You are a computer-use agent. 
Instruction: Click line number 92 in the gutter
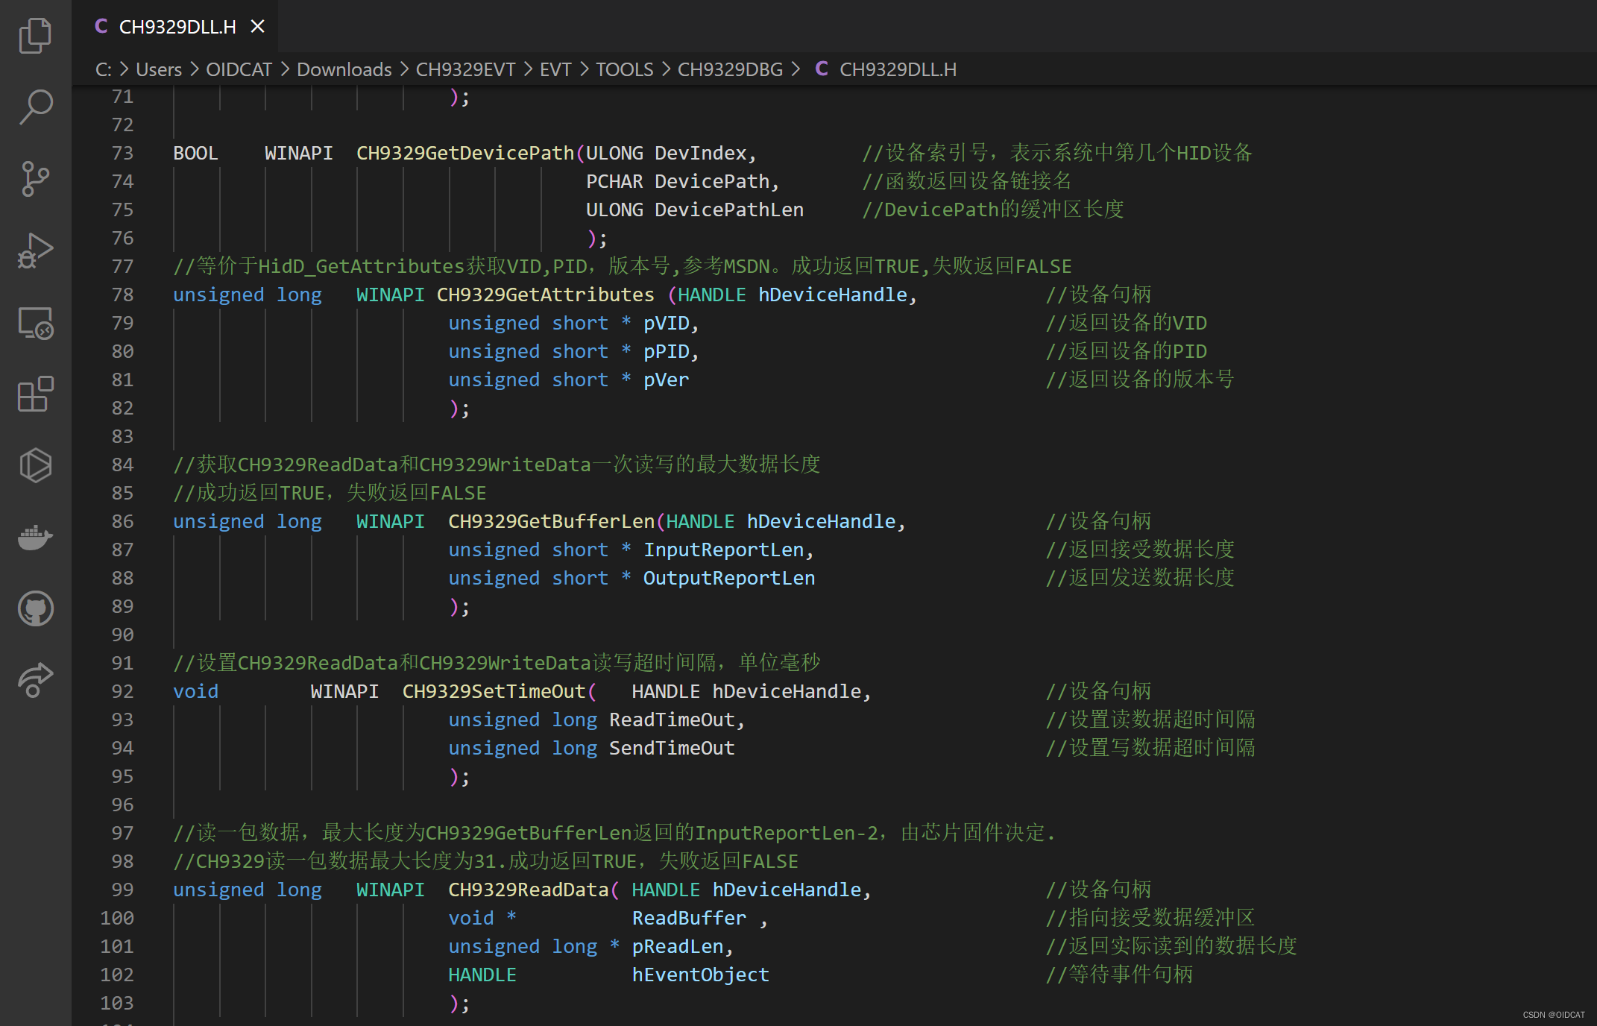pyautogui.click(x=122, y=691)
